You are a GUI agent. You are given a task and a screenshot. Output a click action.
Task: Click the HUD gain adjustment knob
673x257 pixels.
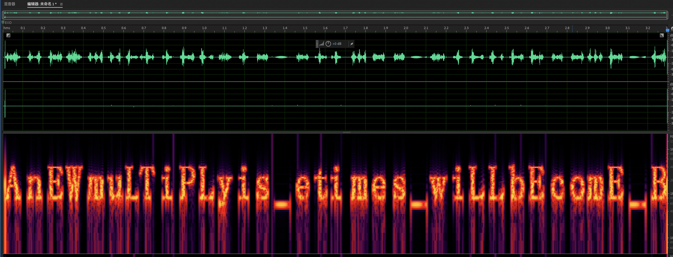coord(328,44)
